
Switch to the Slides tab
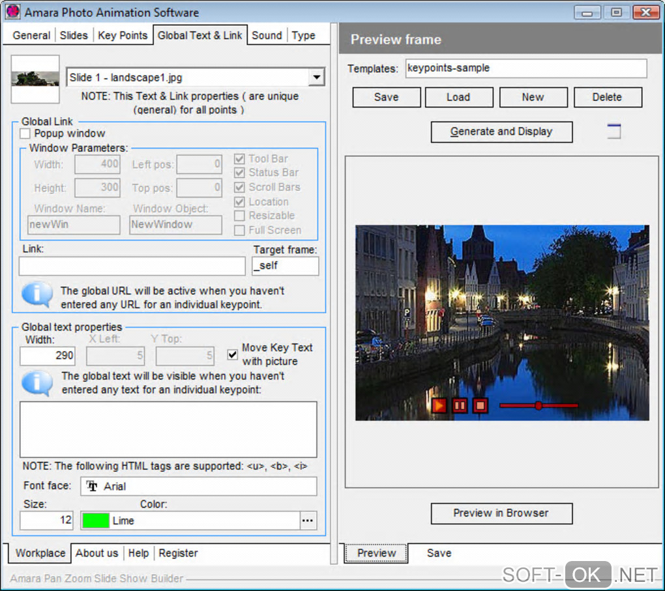[x=74, y=35]
